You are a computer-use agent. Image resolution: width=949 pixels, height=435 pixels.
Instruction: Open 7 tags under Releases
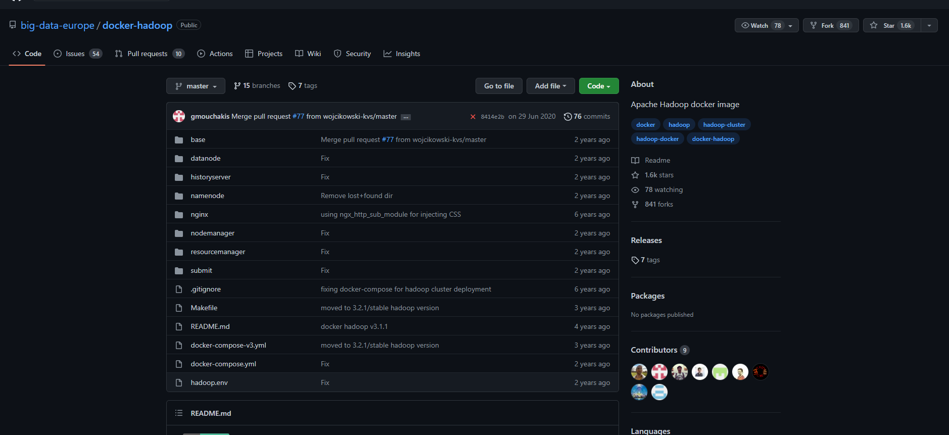click(645, 260)
